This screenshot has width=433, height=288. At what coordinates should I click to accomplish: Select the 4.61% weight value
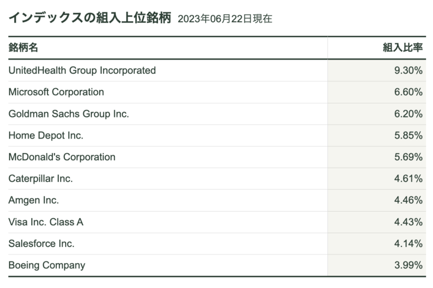point(408,179)
